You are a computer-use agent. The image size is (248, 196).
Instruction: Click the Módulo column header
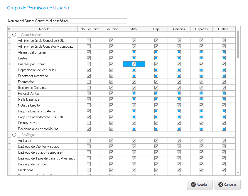click(x=44, y=29)
